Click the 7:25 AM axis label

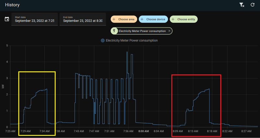pyautogui.click(x=10, y=132)
